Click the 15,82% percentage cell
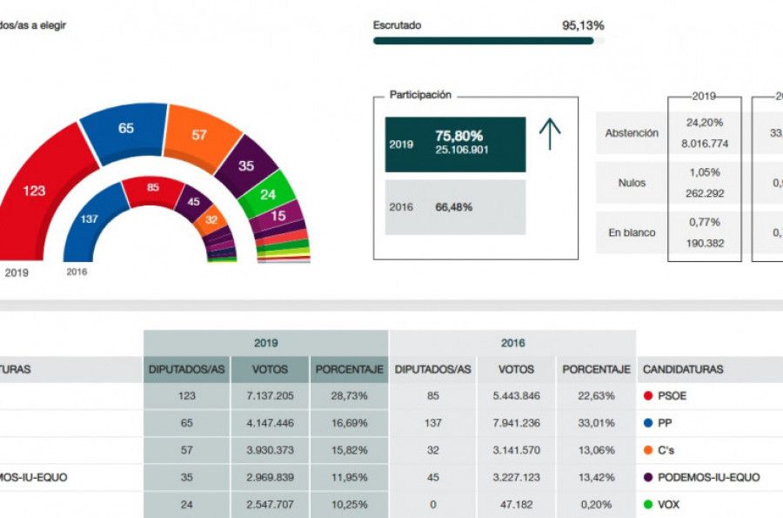Screen dimensions: 783x518 (349, 450)
